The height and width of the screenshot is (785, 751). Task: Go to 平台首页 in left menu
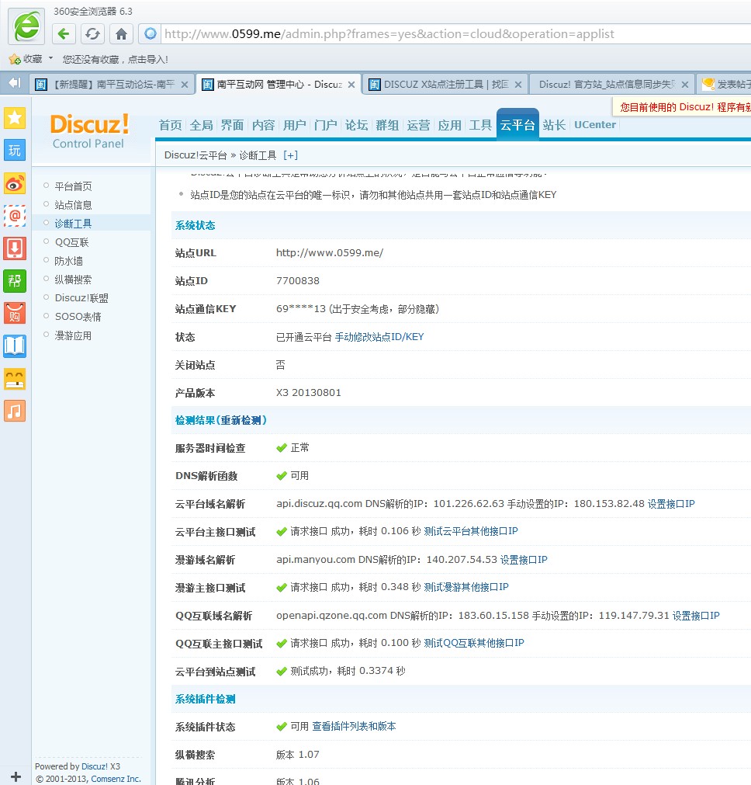point(73,186)
